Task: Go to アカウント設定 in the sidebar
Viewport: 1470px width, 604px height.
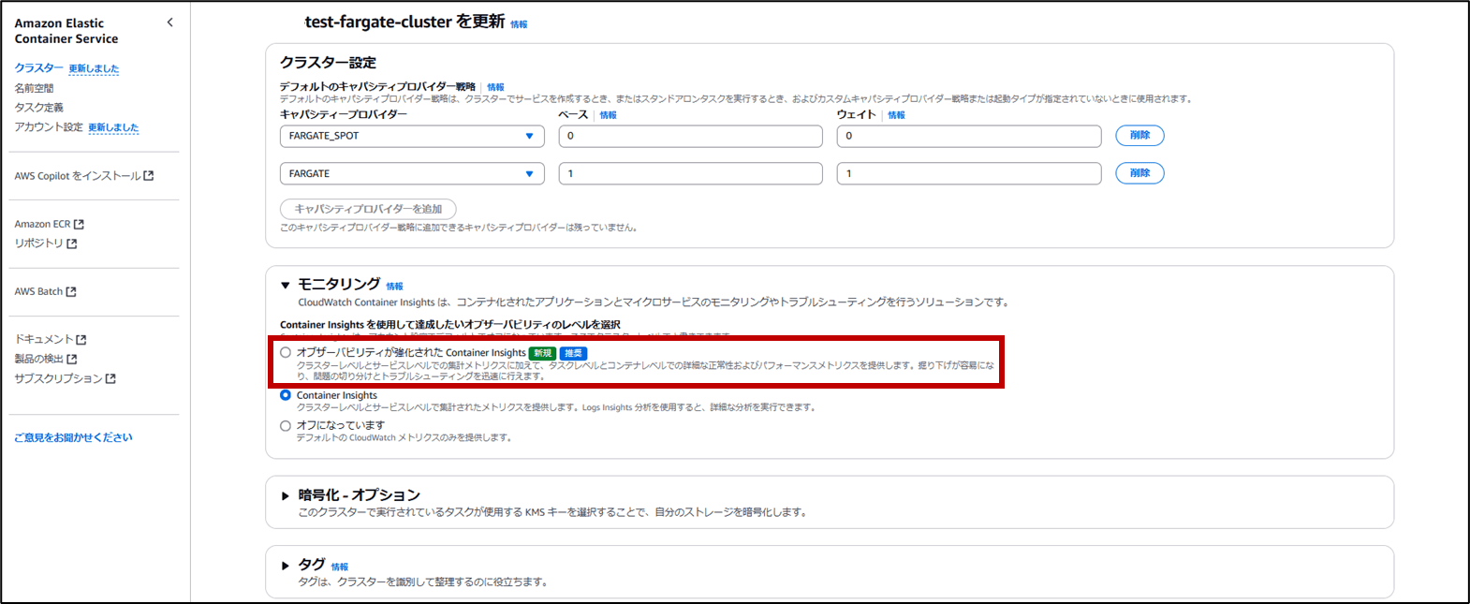Action: pyautogui.click(x=49, y=127)
